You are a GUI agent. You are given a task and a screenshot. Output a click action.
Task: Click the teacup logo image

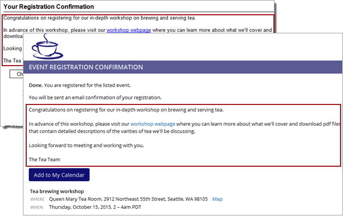(47, 46)
